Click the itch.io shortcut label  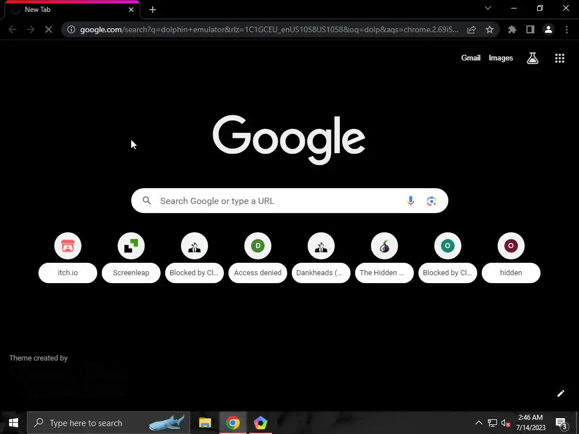pos(68,273)
